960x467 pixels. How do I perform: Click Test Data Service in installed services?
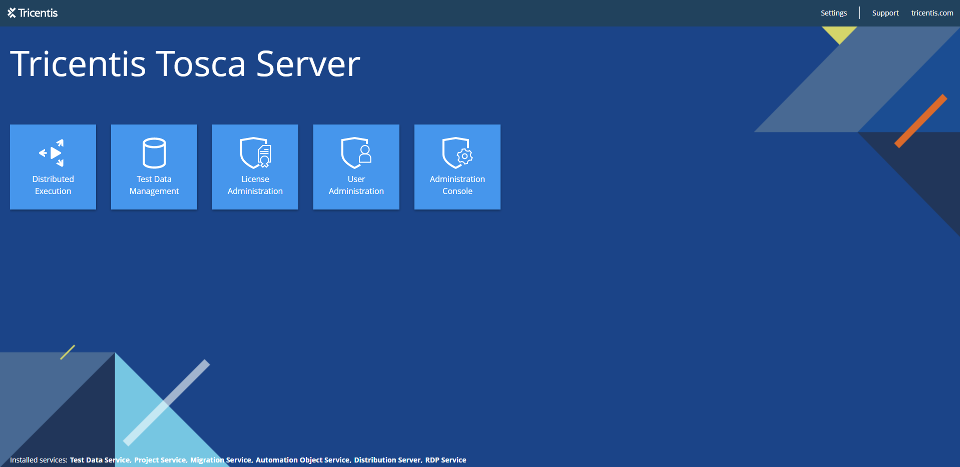[100, 460]
